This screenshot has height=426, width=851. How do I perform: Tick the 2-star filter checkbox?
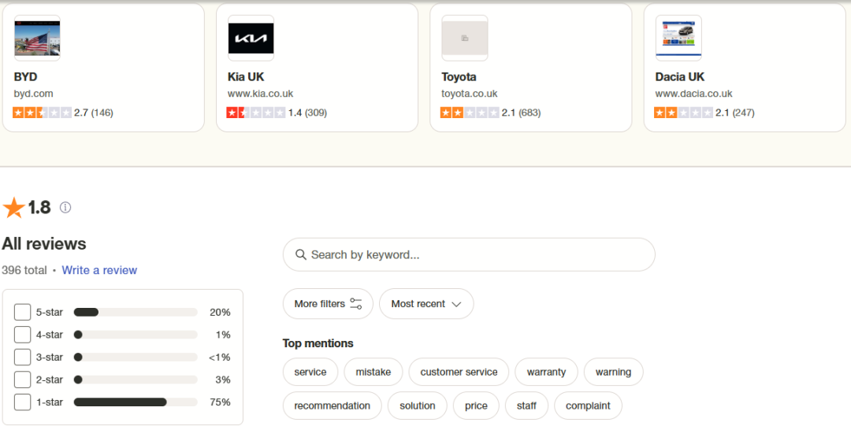[x=22, y=380]
